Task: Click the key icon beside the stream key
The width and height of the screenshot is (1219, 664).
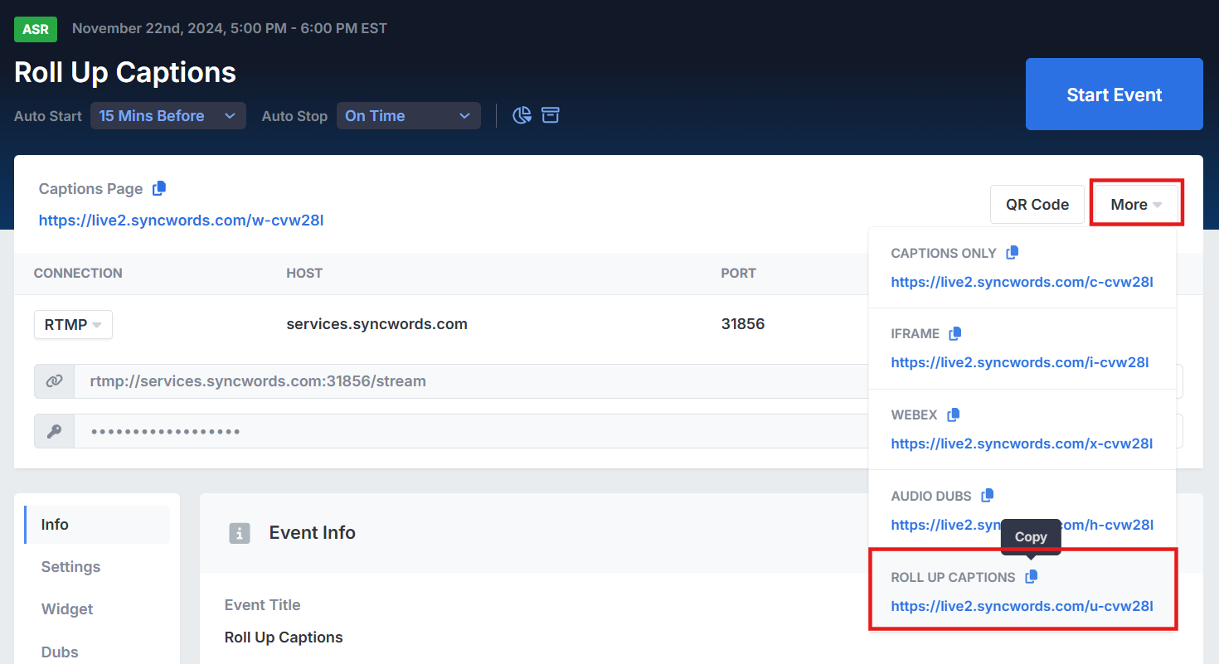Action: (54, 431)
